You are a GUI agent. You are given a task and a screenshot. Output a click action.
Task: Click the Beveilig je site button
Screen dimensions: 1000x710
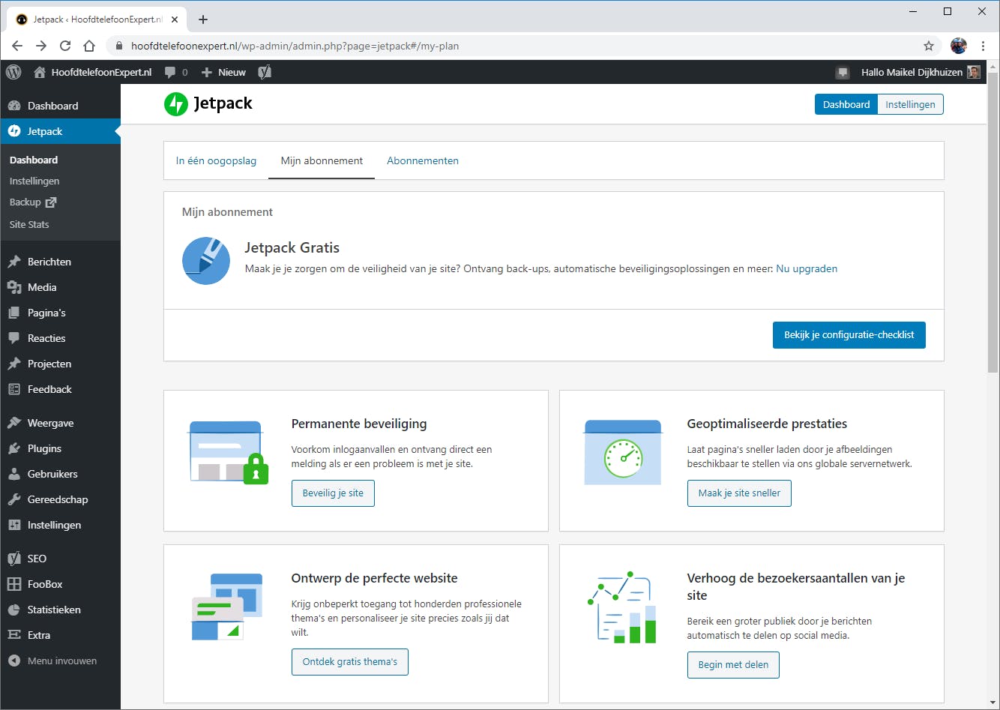point(333,493)
